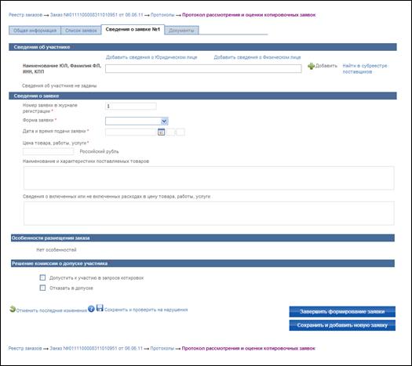Click Добавить сведения о Юридическом лице link
The height and width of the screenshot is (366, 412).
(151, 57)
